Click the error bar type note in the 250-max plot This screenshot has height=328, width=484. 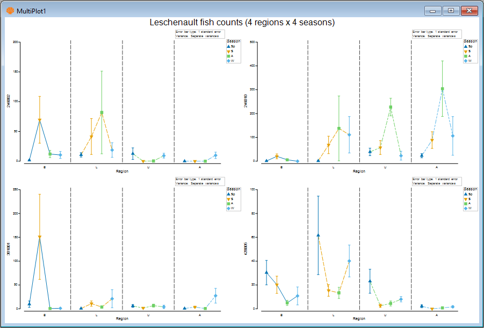click(x=200, y=181)
